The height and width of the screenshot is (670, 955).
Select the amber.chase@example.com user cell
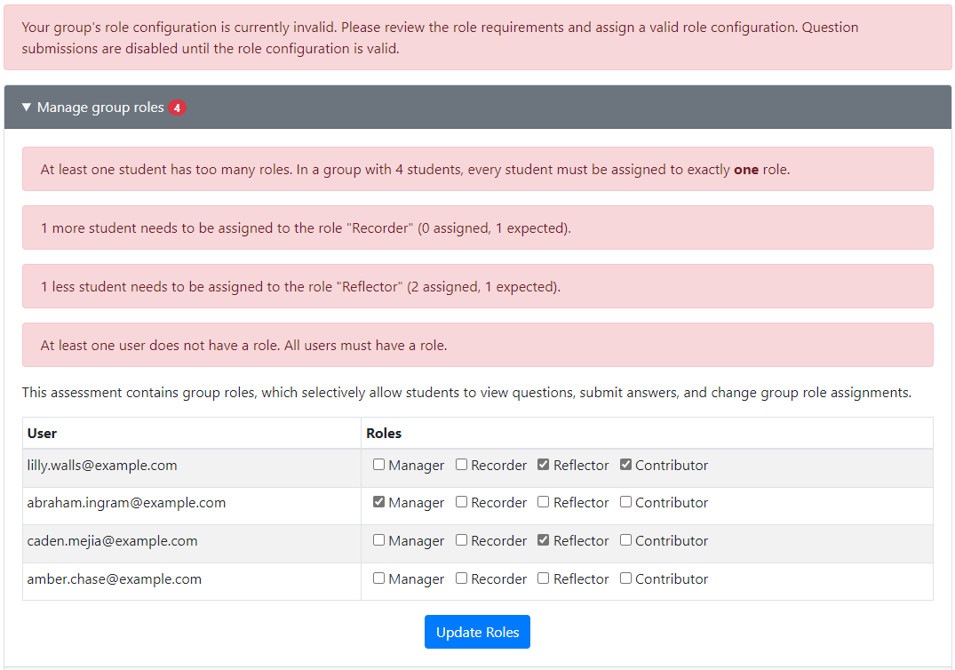pyautogui.click(x=192, y=582)
